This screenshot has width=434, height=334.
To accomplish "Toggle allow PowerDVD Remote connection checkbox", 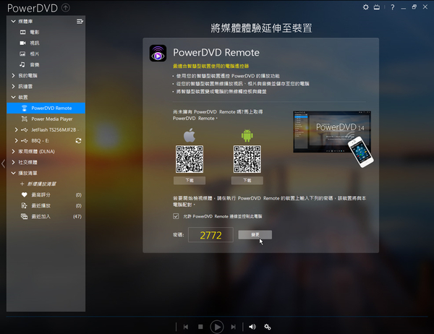I will 176,216.
